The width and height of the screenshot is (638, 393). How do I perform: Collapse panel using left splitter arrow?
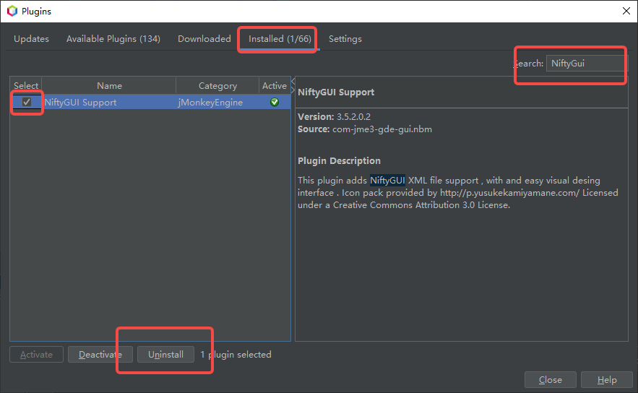[293, 81]
